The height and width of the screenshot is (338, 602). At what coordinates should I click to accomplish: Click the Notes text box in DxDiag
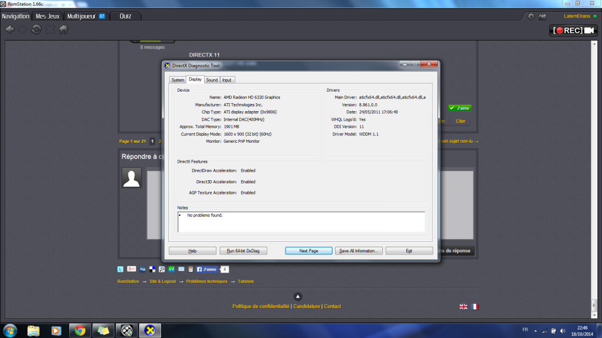coord(301,222)
